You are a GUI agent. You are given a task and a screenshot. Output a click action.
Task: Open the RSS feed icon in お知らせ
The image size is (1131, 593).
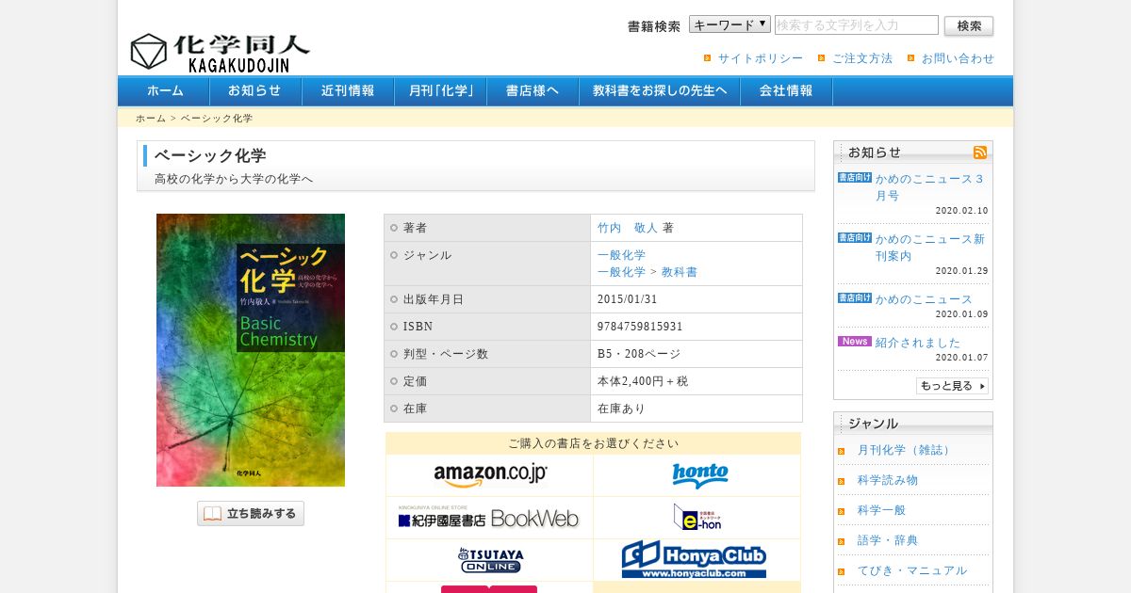click(x=980, y=152)
